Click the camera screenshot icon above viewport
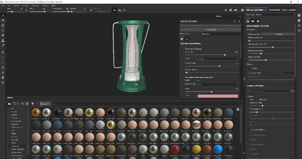The width and height of the screenshot is (302, 159). click(242, 10)
